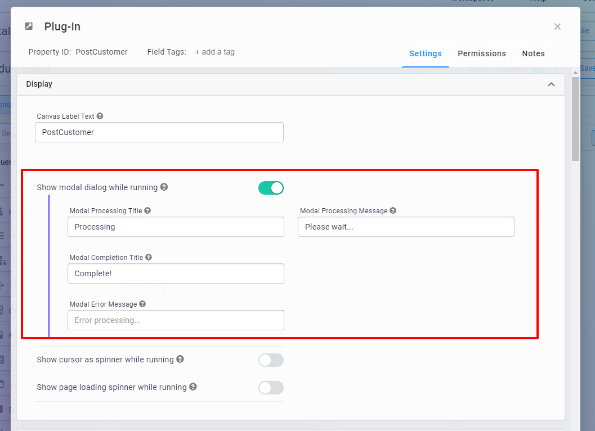Image resolution: width=595 pixels, height=431 pixels.
Task: Click help icon for Modal Processing Title
Action: tap(147, 210)
